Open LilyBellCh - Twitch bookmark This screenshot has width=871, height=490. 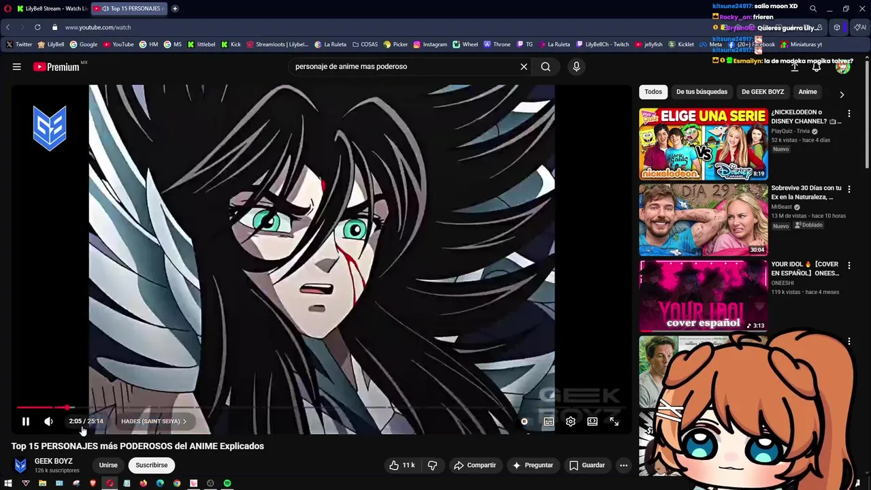click(603, 44)
